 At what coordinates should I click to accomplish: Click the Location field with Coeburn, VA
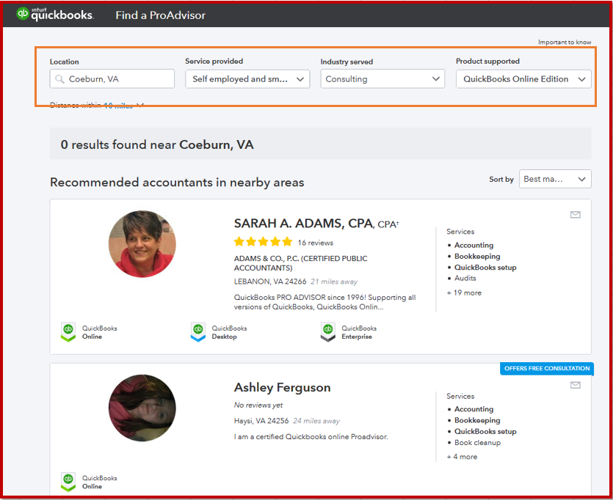(x=112, y=79)
